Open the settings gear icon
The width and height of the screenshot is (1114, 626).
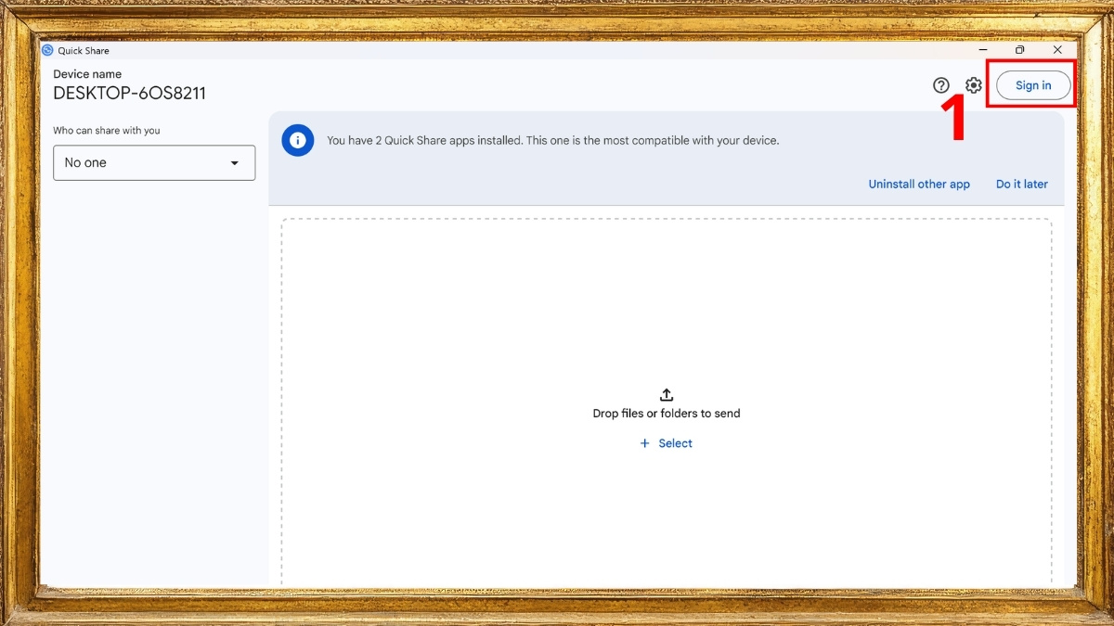(x=973, y=85)
